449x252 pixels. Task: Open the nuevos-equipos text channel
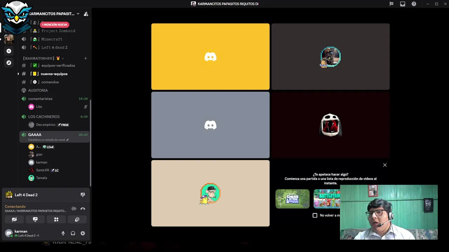[54, 74]
